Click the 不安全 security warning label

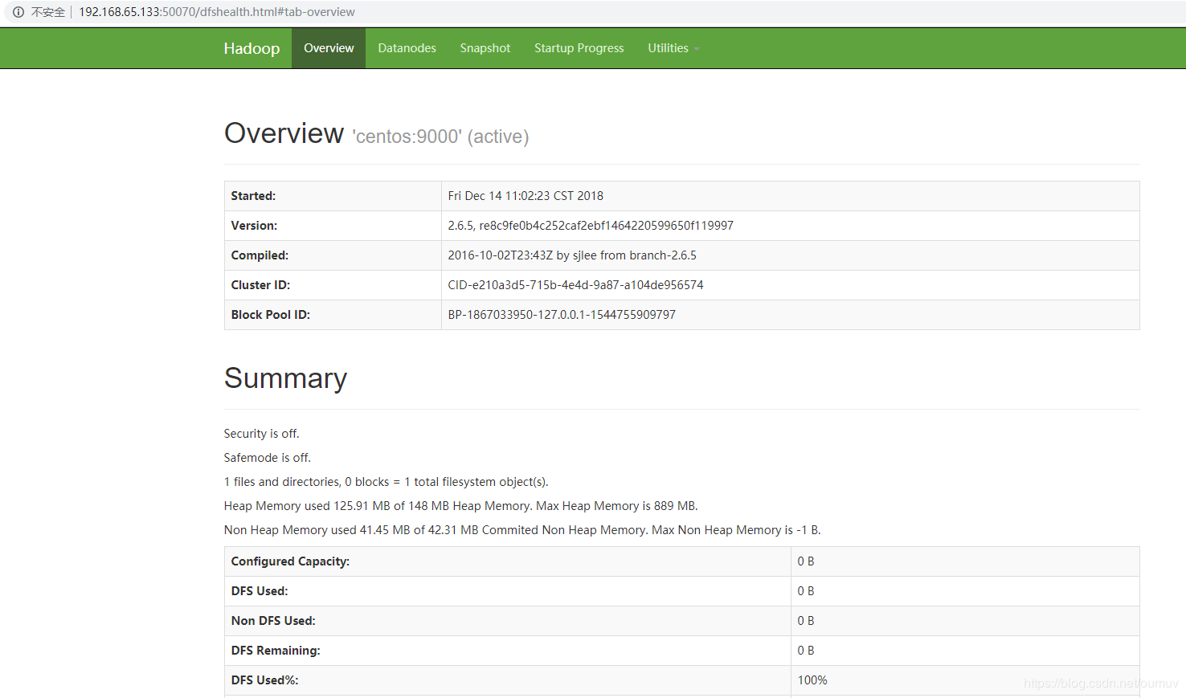(48, 12)
